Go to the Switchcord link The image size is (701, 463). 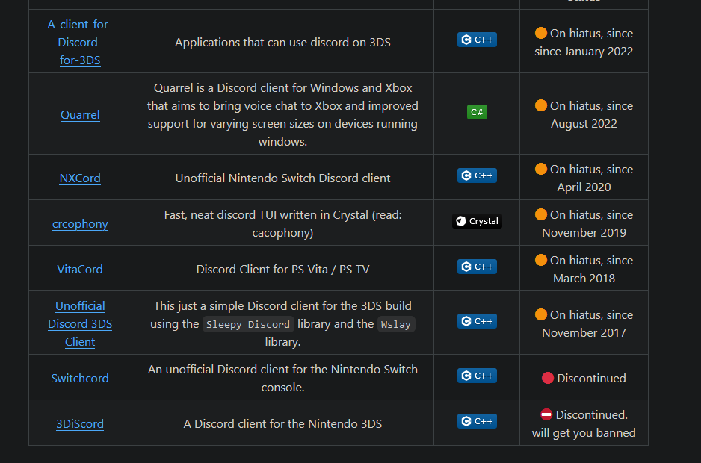(x=80, y=379)
